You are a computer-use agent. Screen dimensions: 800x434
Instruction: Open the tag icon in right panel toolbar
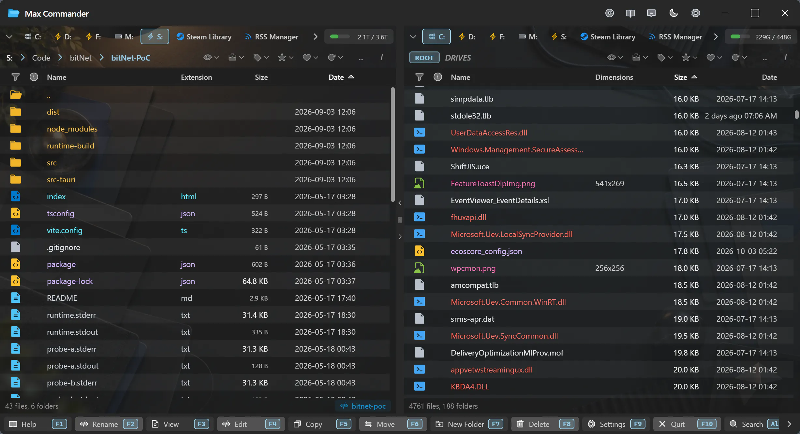tap(665, 58)
